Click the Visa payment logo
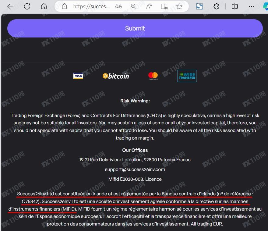The height and width of the screenshot is (231, 268). pyautogui.click(x=78, y=76)
